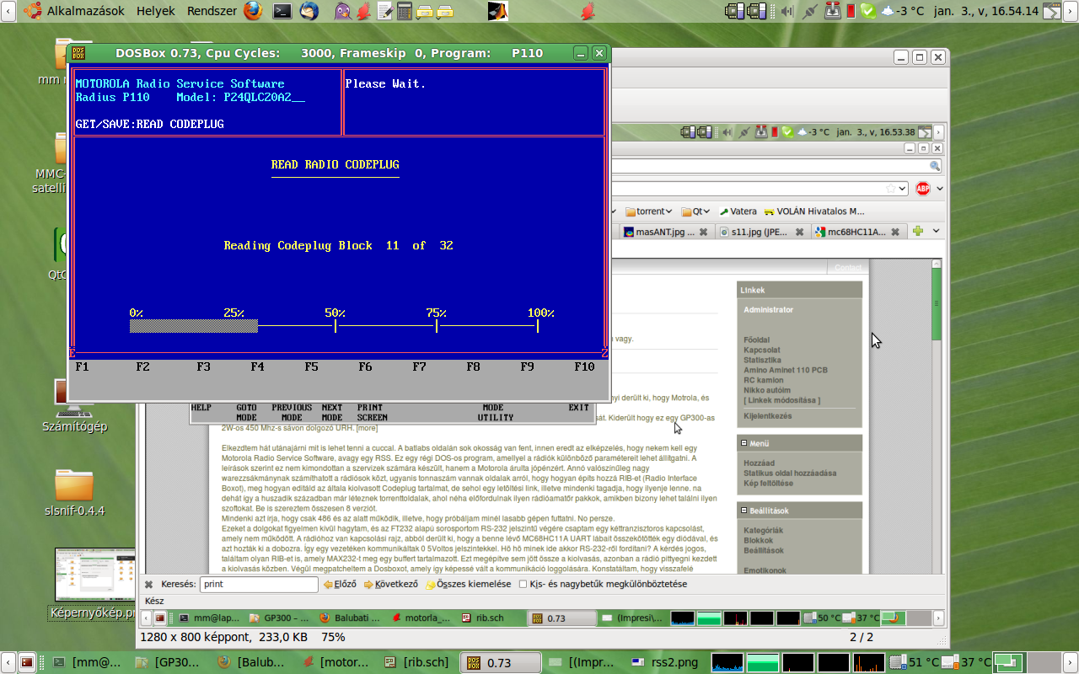Launch the MATLAB icon in top panel
This screenshot has height=674, width=1079.
tap(498, 11)
